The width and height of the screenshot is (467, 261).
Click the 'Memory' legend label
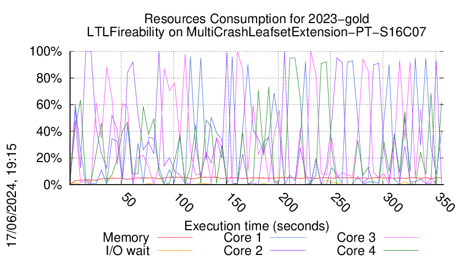point(126,237)
